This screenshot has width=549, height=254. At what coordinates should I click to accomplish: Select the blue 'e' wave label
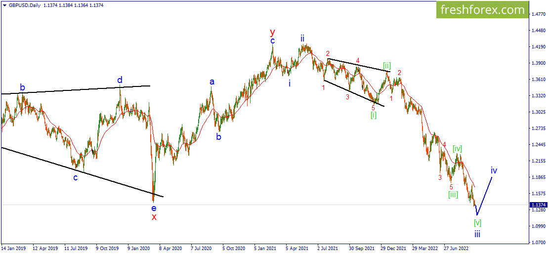click(154, 209)
